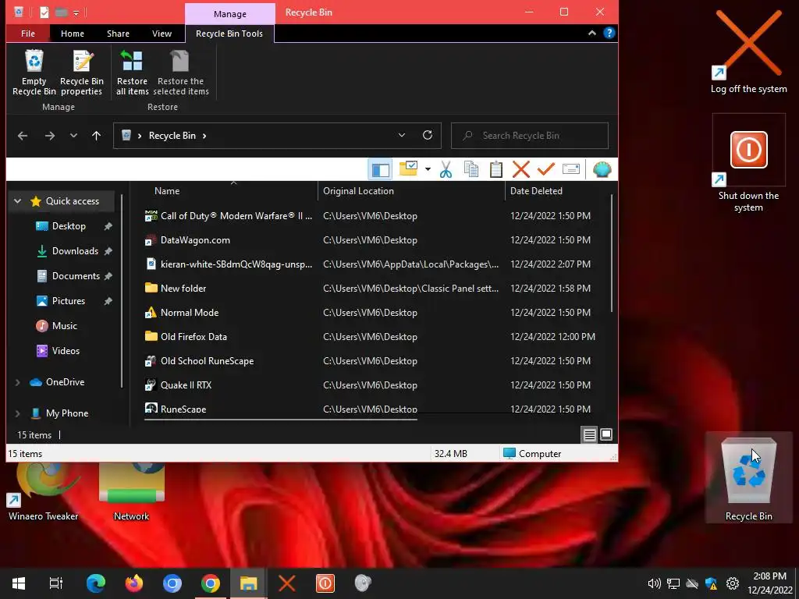Open the volume control in system tray

tap(655, 583)
